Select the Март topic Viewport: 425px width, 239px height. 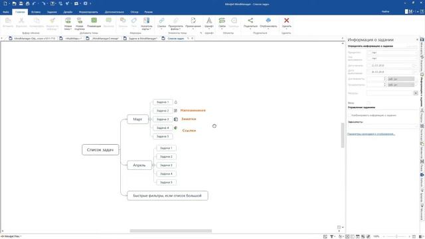coord(137,119)
